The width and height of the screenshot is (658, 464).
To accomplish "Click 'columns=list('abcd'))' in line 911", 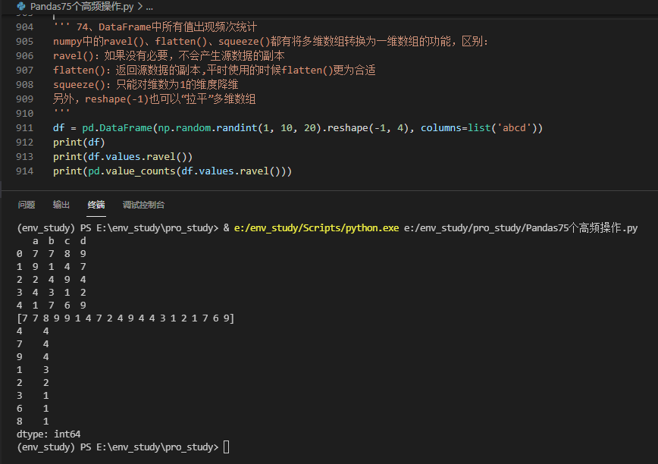I will click(x=481, y=128).
